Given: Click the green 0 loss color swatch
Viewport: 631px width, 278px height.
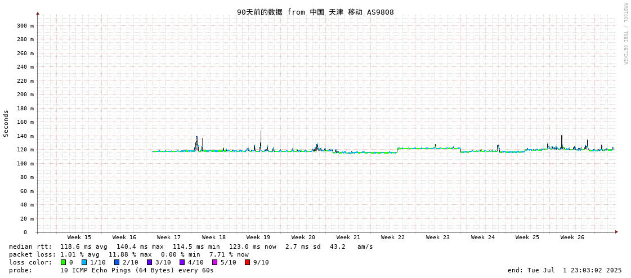Looking at the screenshot, I should 63,262.
